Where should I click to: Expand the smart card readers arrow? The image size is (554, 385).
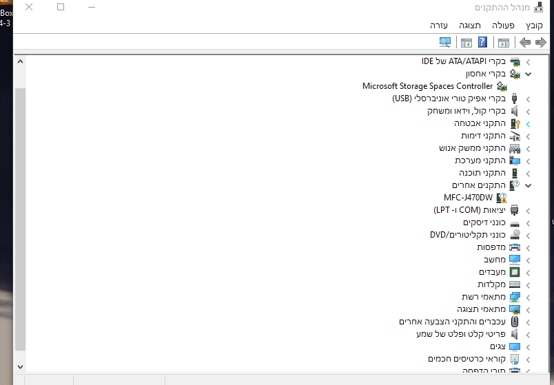click(528, 360)
